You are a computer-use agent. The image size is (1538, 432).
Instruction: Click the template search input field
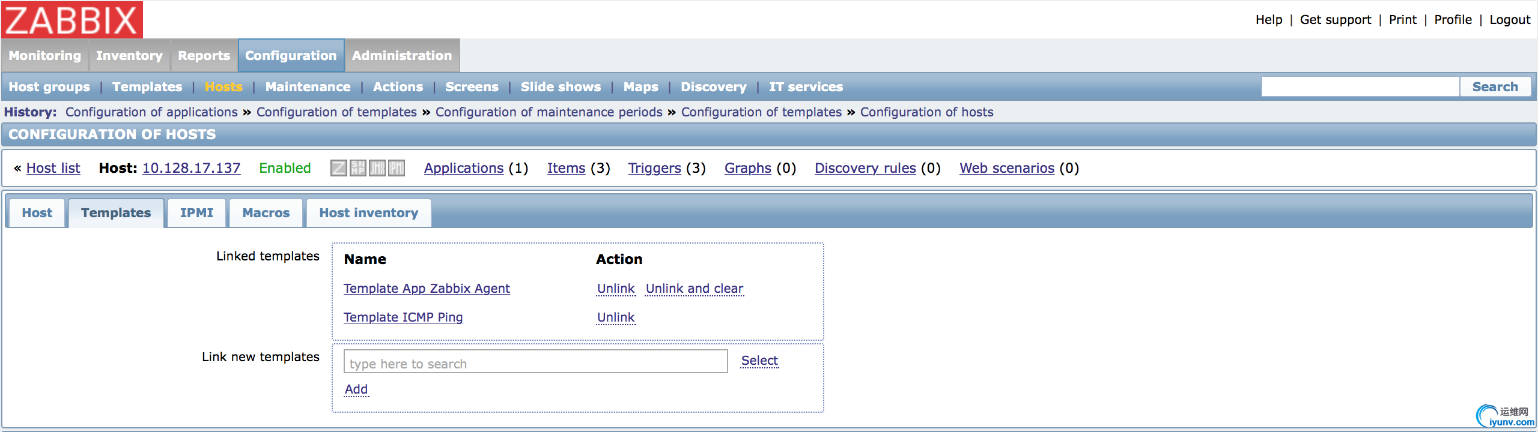pyautogui.click(x=536, y=361)
